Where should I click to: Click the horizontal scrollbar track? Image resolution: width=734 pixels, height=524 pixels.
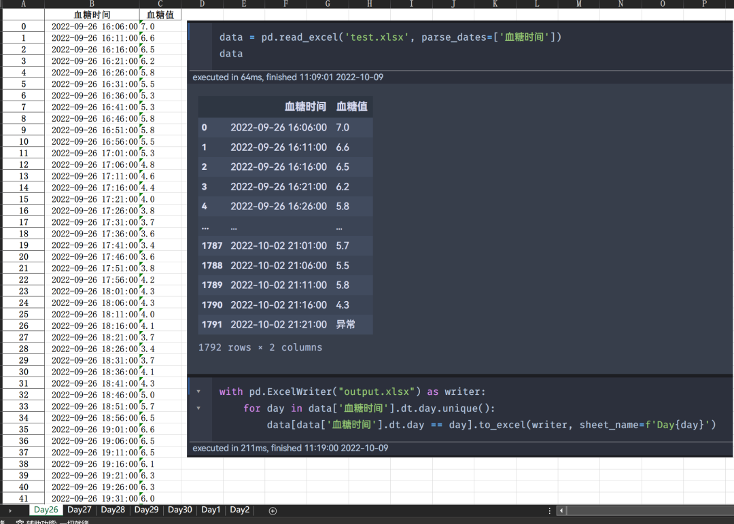[650, 510]
